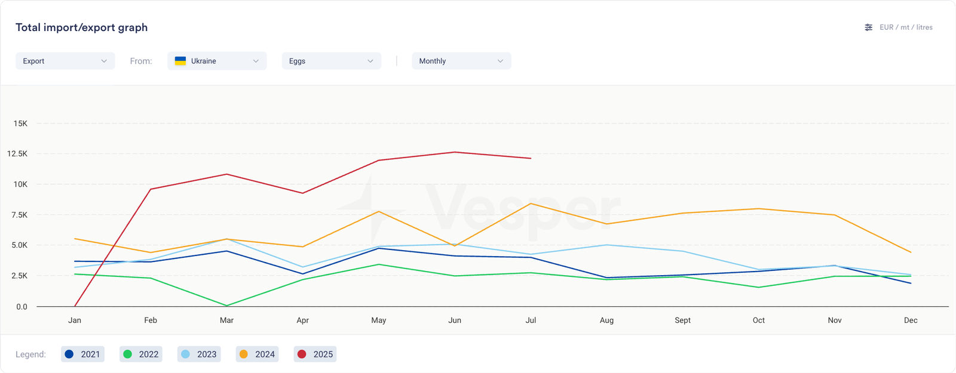The width and height of the screenshot is (956, 373).
Task: Click the Eggs dropdown chevron arrow
Action: pyautogui.click(x=370, y=61)
